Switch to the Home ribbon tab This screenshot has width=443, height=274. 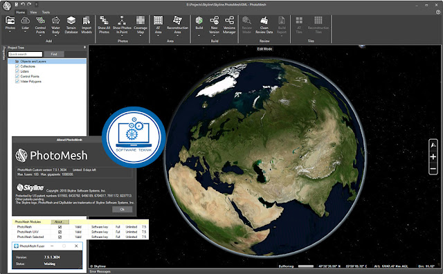click(20, 12)
